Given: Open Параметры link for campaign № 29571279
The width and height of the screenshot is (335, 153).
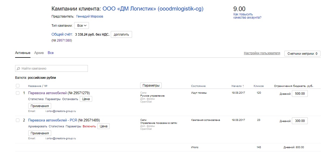Looking at the screenshot, I should [53, 99].
